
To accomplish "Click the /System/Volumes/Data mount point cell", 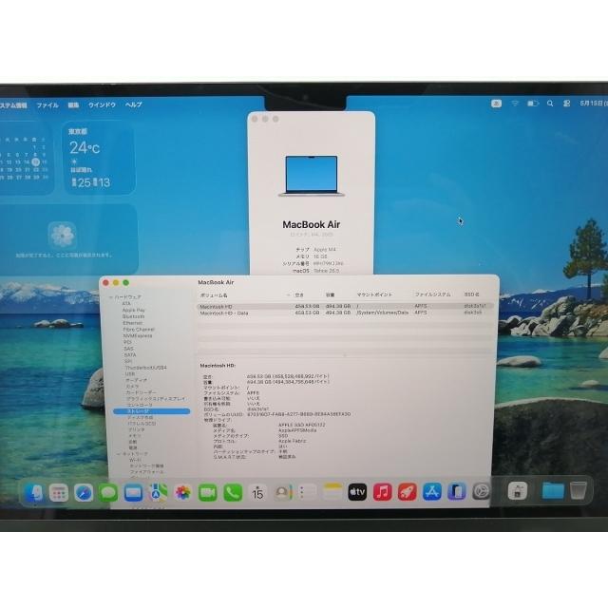I will pyautogui.click(x=382, y=313).
